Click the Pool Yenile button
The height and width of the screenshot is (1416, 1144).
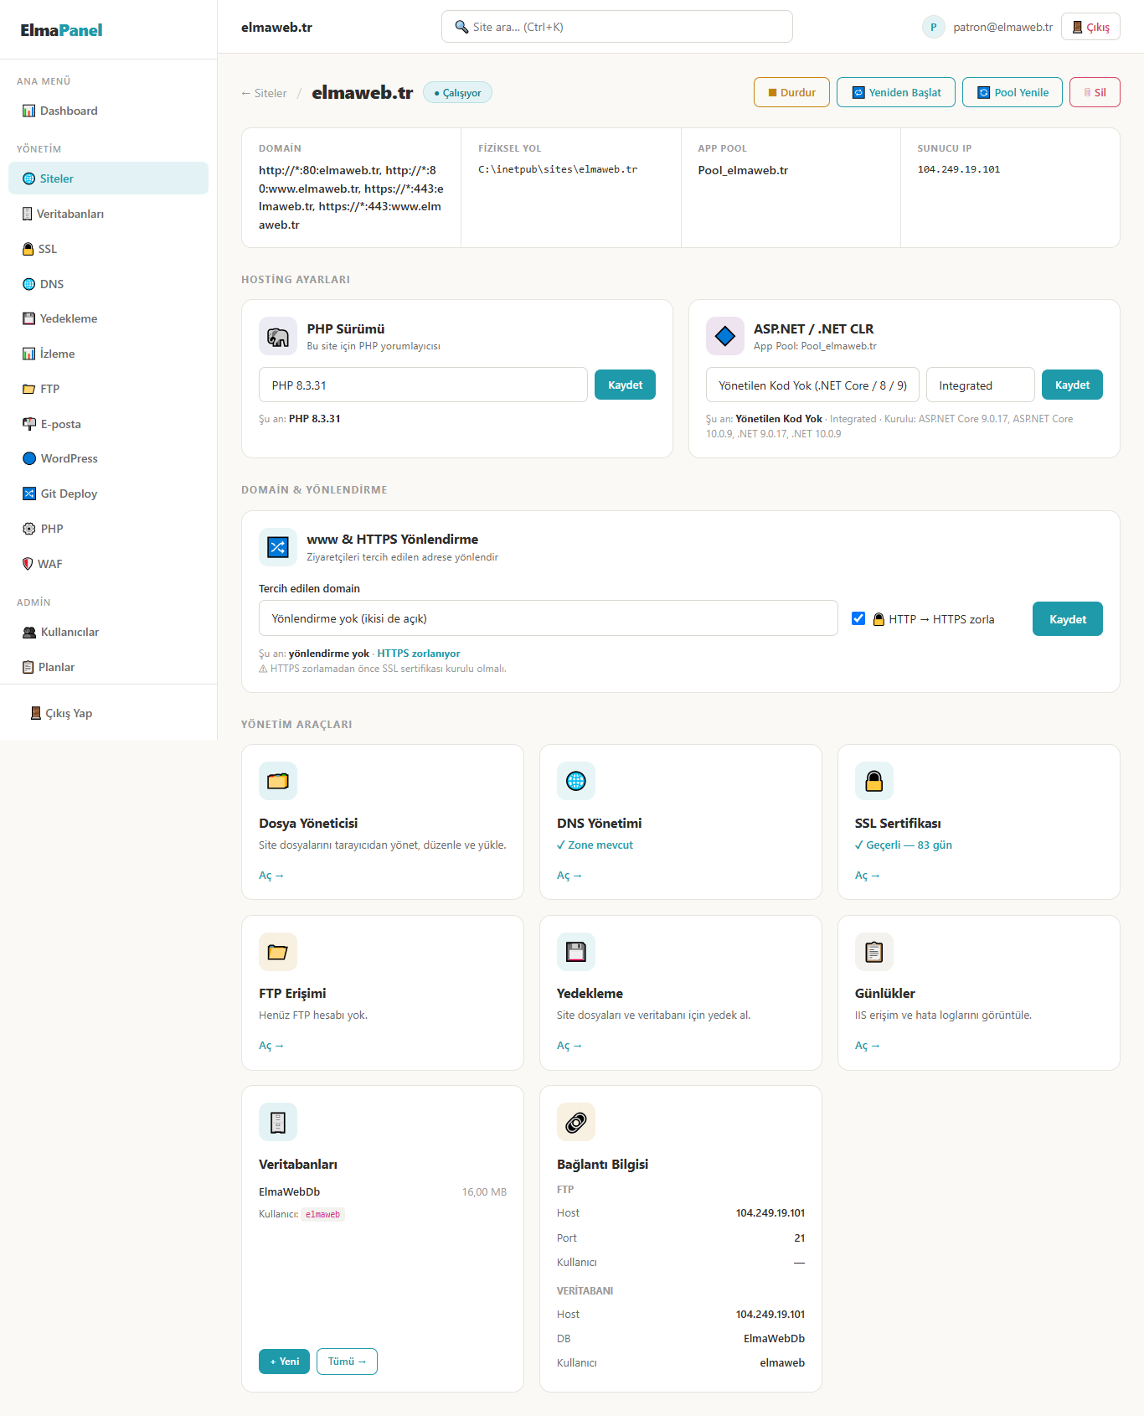click(1013, 92)
